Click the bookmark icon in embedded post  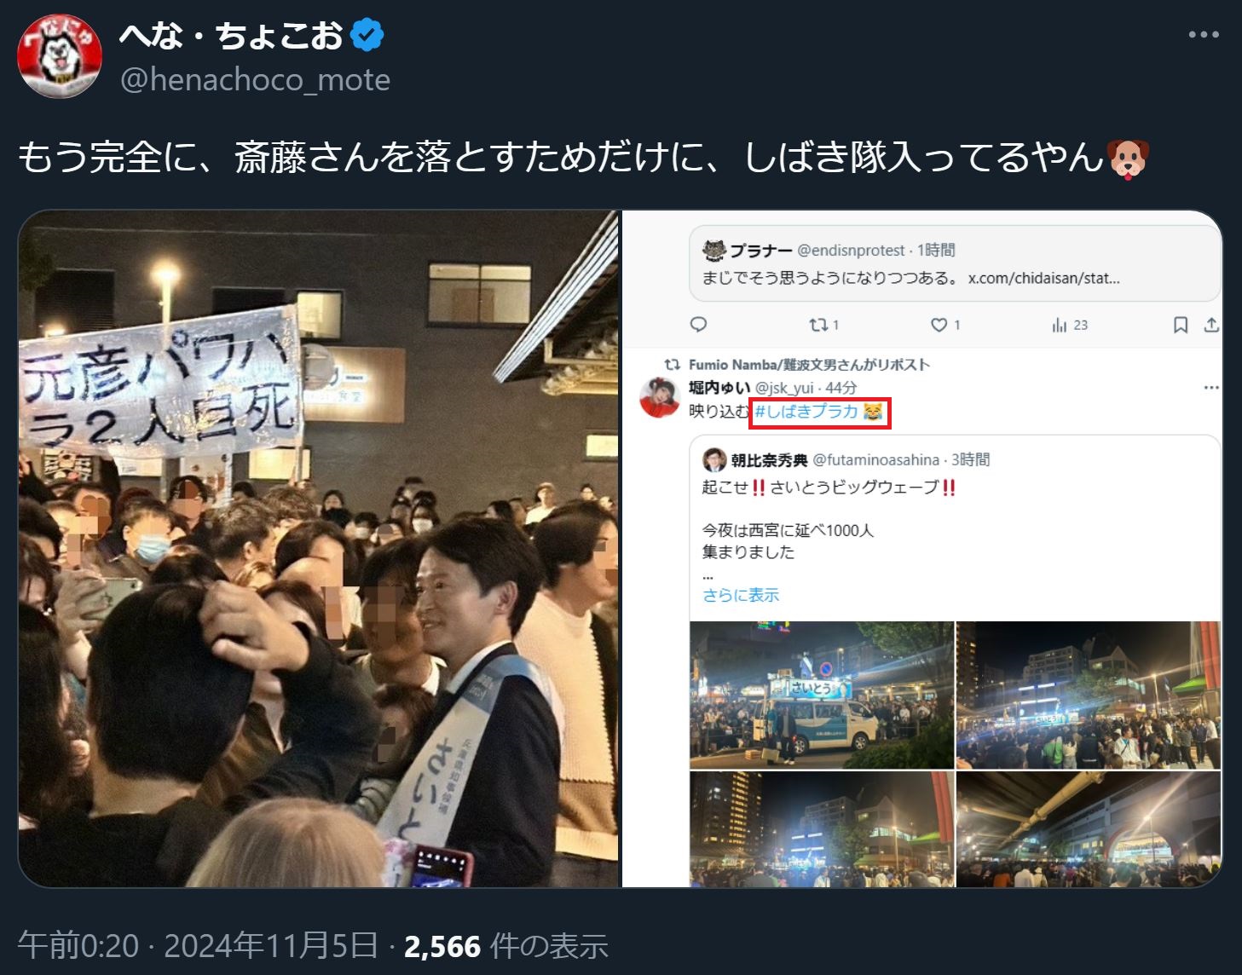pos(1181,325)
